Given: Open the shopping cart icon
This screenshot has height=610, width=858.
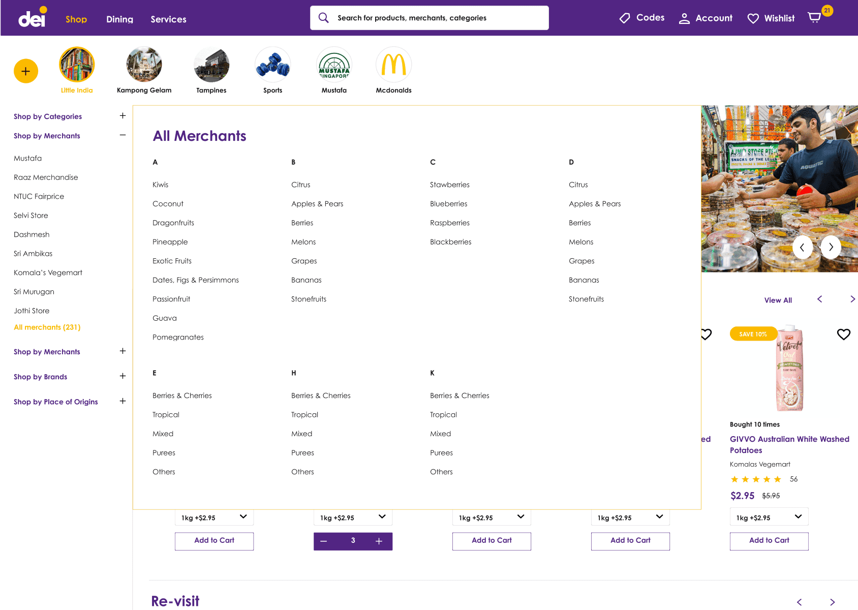Looking at the screenshot, I should click(814, 18).
